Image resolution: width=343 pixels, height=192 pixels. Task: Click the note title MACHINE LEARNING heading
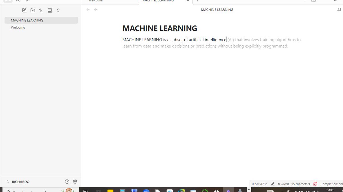click(x=160, y=28)
